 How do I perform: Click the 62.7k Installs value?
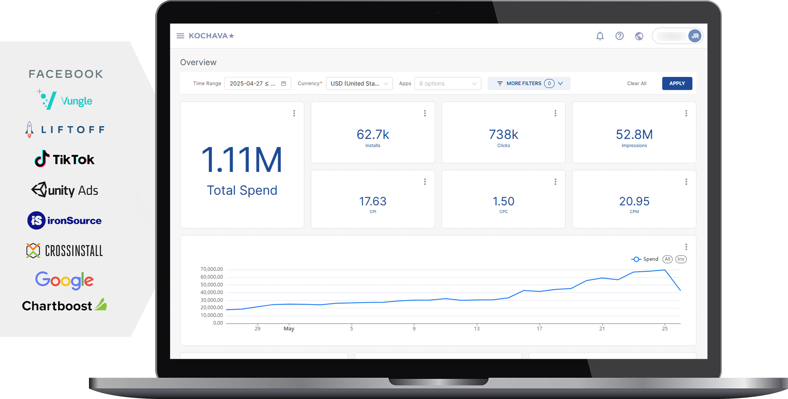point(373,134)
